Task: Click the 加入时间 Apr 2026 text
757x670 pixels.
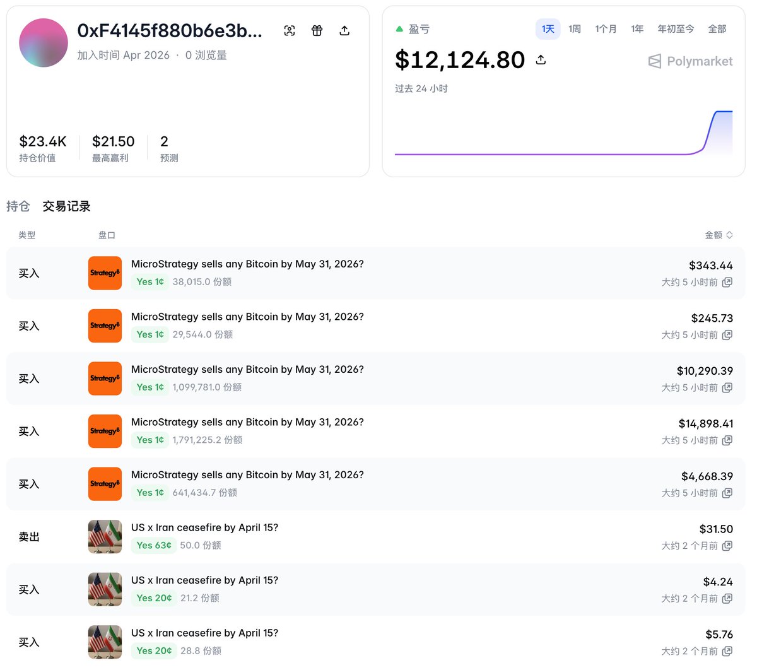Action: click(124, 55)
